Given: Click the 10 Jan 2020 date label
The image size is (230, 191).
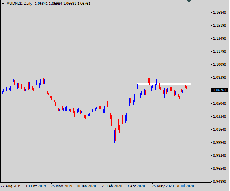Looking at the screenshot, I should point(86,186).
